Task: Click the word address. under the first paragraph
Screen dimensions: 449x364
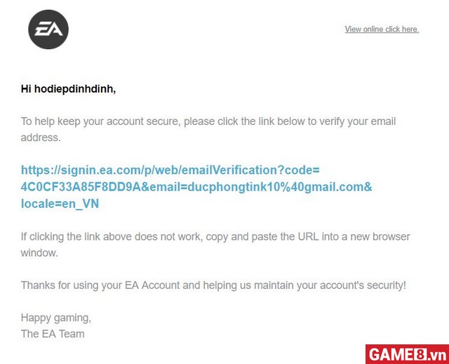Action: [41, 137]
